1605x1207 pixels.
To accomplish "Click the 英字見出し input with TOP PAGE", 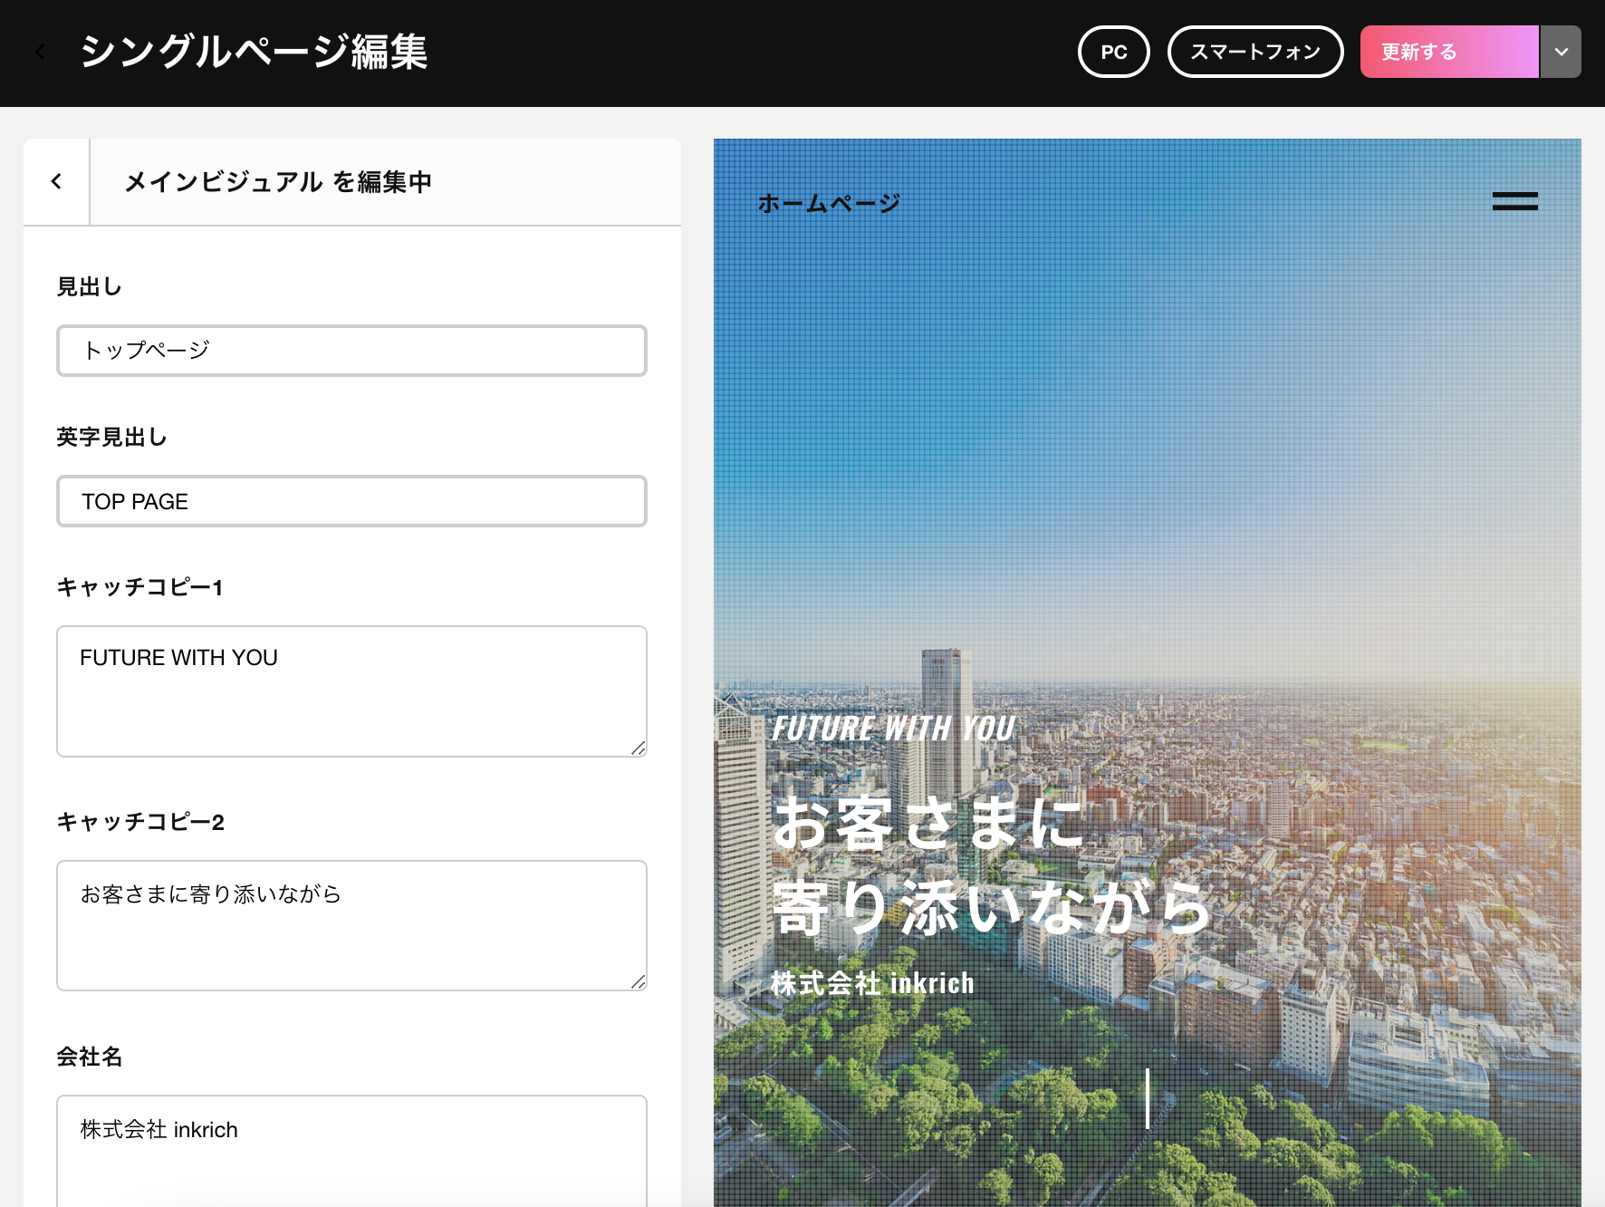I will tap(351, 501).
